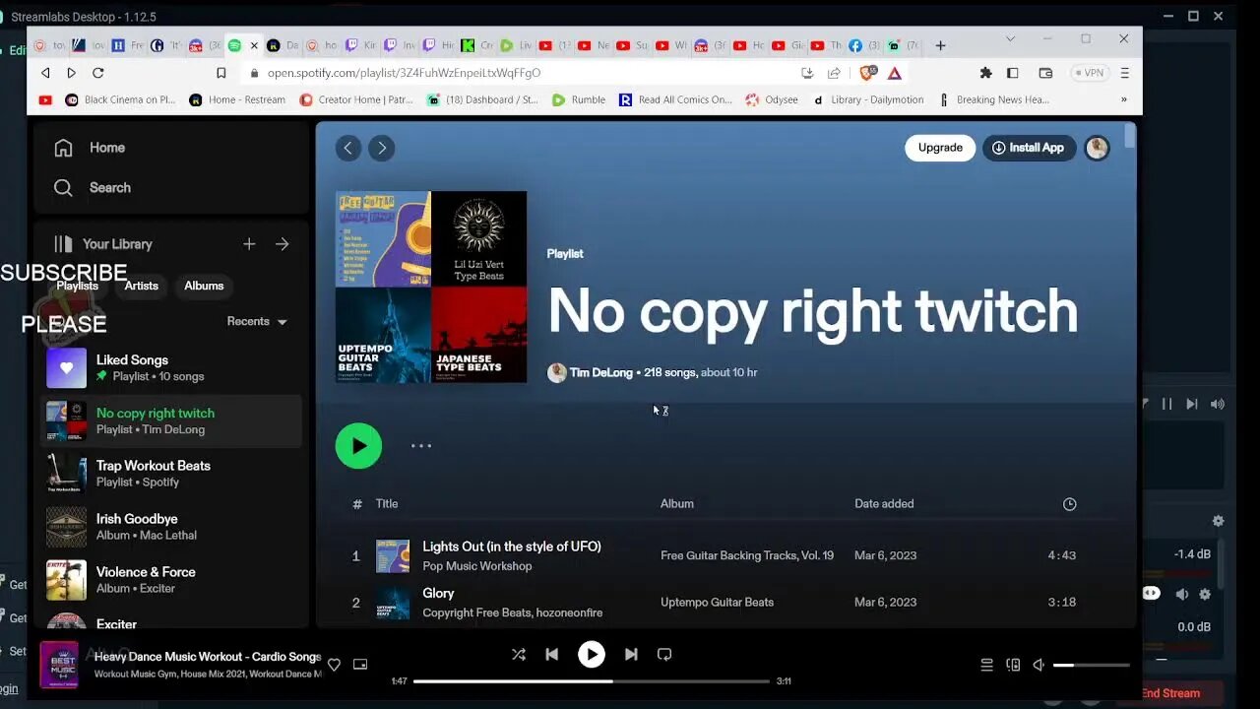Share this page from address bar
This screenshot has height=709, width=1260.
[834, 73]
